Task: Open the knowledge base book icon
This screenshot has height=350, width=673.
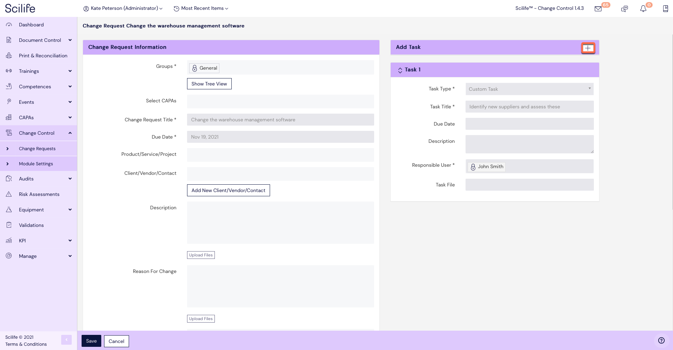Action: [665, 8]
